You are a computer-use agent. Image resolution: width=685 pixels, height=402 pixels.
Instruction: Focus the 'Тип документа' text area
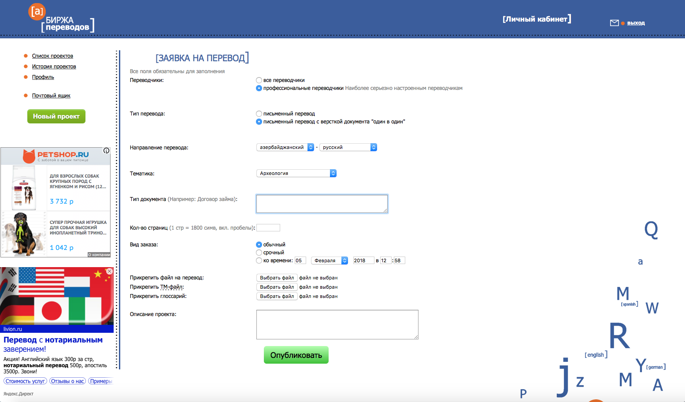322,204
